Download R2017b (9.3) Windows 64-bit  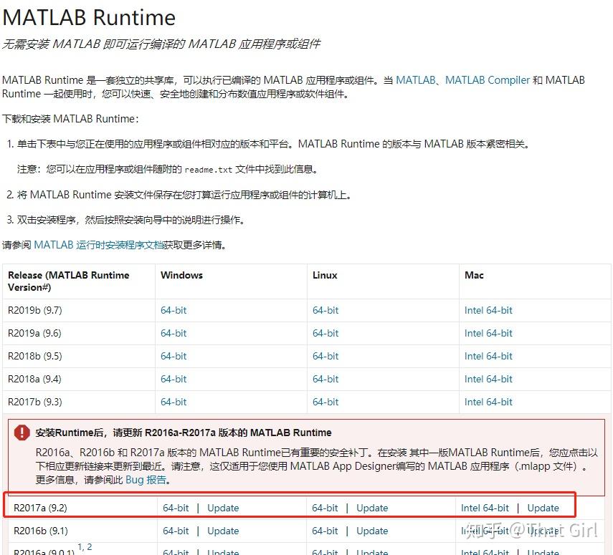[x=174, y=402]
